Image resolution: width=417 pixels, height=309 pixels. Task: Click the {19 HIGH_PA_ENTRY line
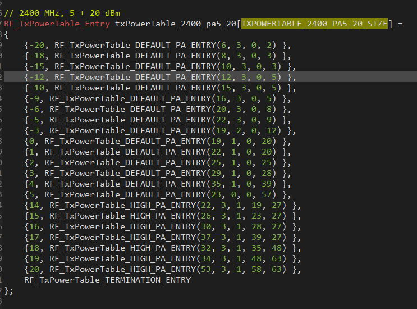click(163, 258)
